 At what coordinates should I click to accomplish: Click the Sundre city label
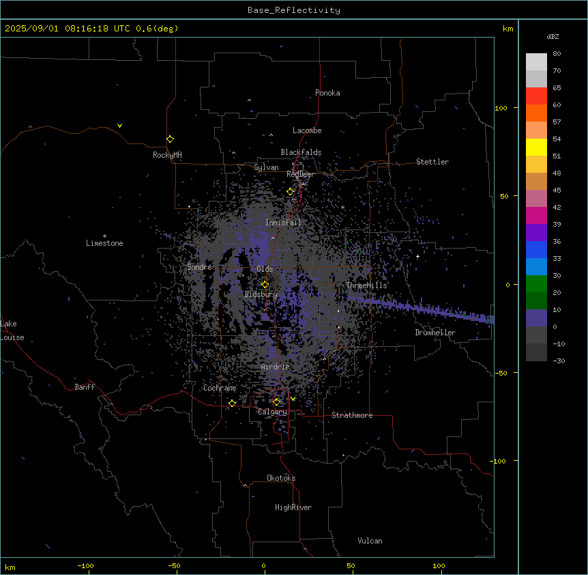[199, 267]
